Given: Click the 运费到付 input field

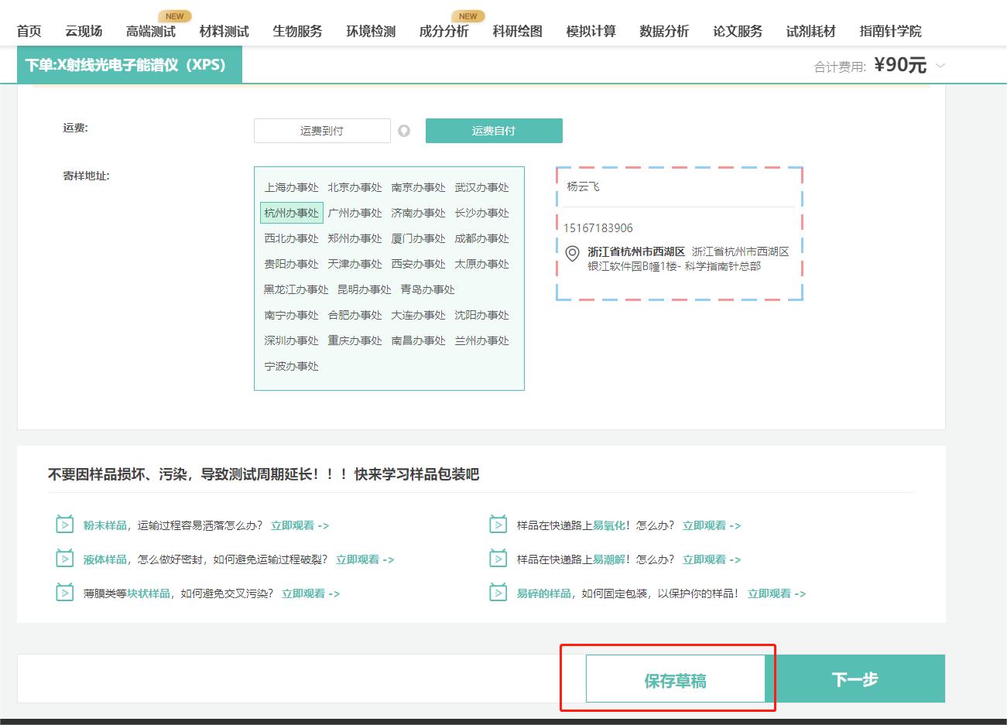Looking at the screenshot, I should pos(321,130).
